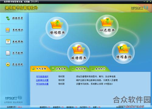Open the 借阅查询 borrowing query bubble

pyautogui.click(x=123, y=52)
